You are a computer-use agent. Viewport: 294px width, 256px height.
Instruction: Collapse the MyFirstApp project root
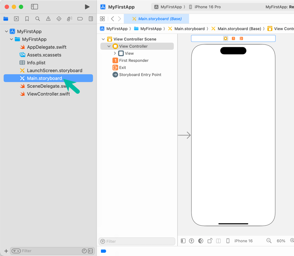pos(6,32)
